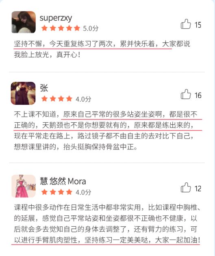Image resolution: width=215 pixels, height=256 pixels.
Task: Click like count 16
Action: click(198, 95)
